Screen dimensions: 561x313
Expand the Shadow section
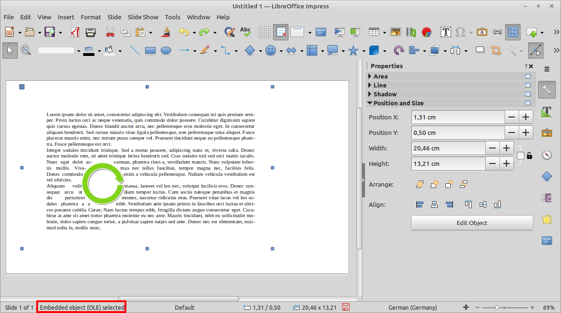click(385, 94)
